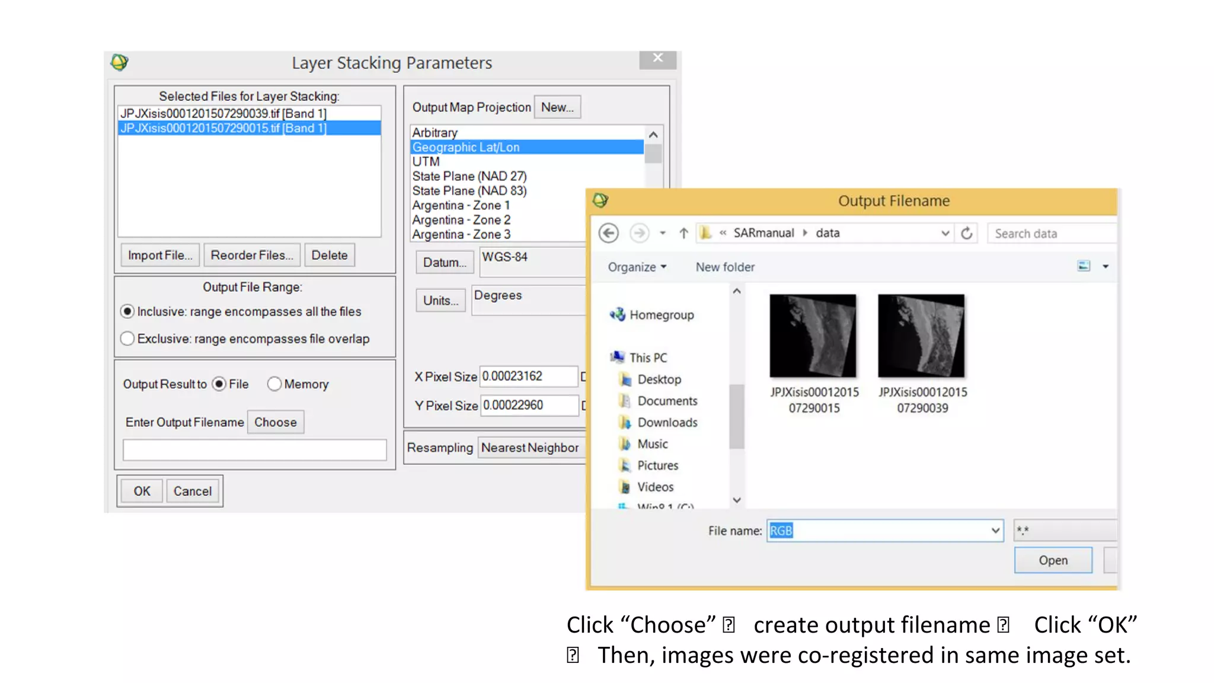Go forward in the Output Filename dialog

click(x=639, y=233)
